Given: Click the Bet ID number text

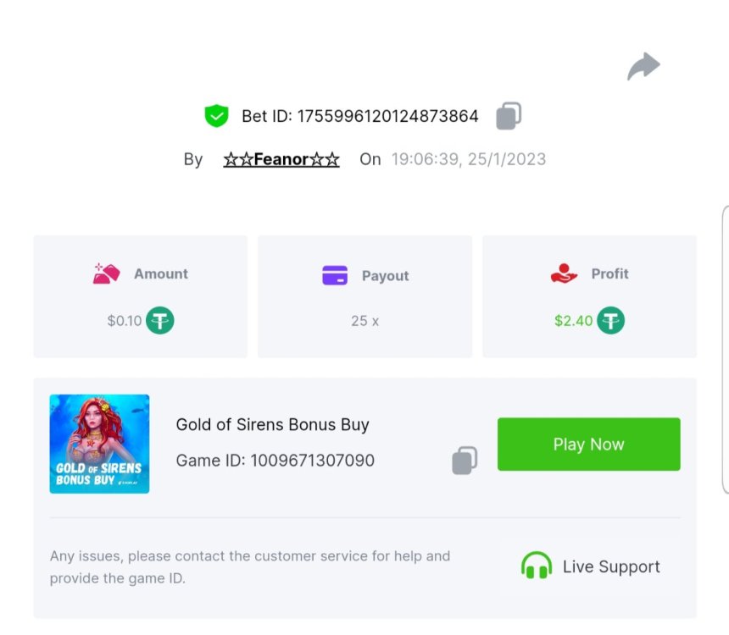Looking at the screenshot, I should [x=387, y=116].
